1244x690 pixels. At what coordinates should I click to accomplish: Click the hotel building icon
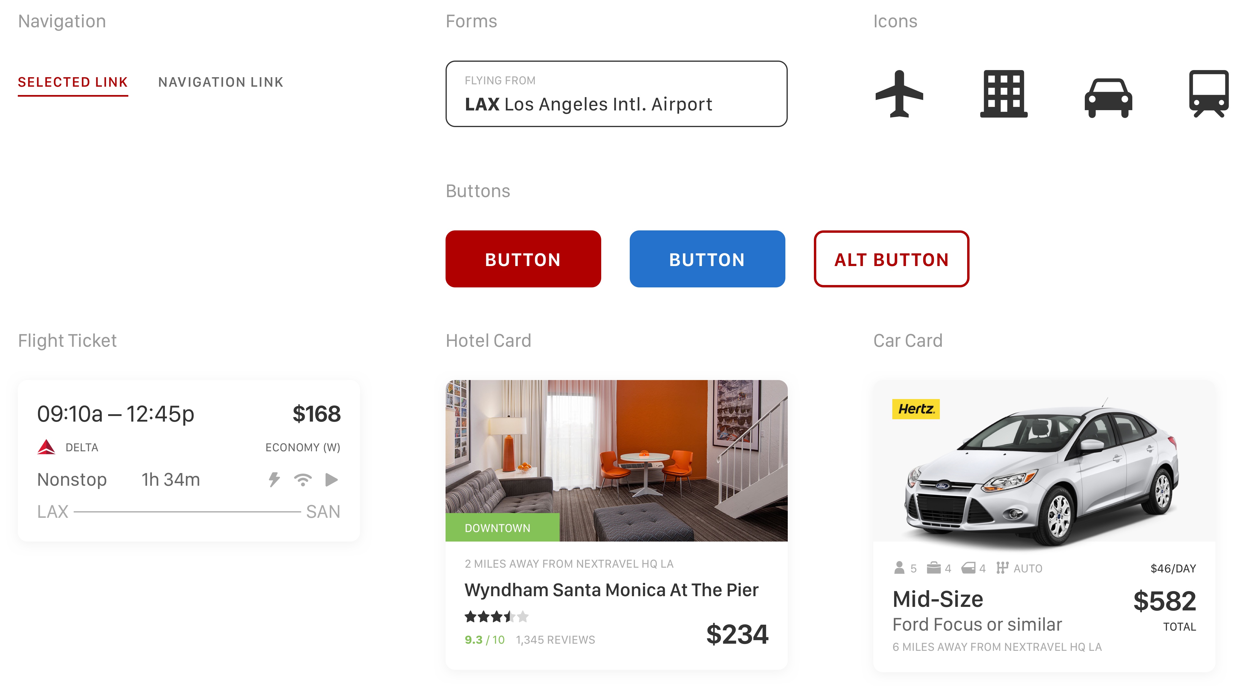(1003, 94)
